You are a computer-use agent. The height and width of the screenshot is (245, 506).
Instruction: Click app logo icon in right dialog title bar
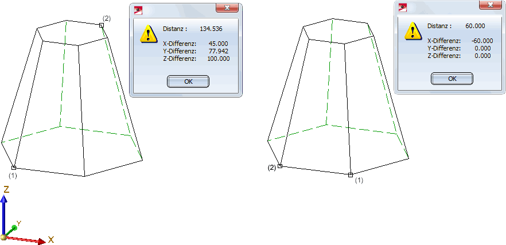(x=402, y=7)
